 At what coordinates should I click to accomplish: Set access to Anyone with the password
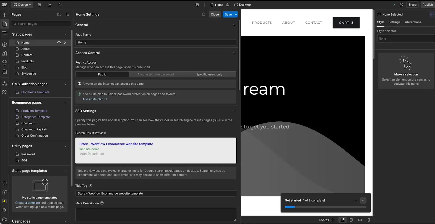(x=156, y=74)
